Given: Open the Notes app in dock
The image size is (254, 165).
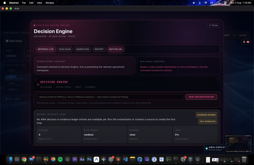Looking at the screenshot, I should click(132, 160).
